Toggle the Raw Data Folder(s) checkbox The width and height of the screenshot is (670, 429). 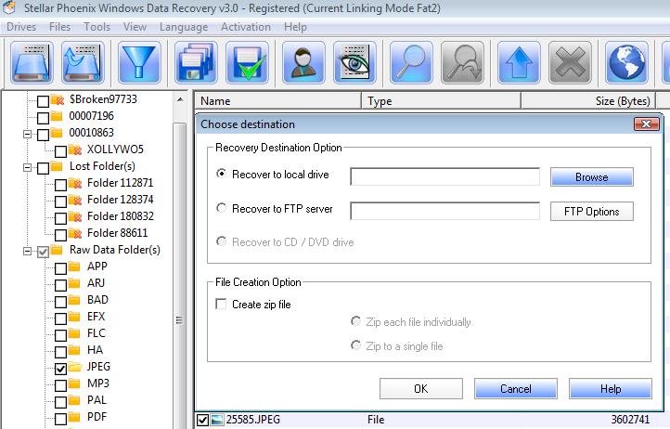(x=43, y=252)
